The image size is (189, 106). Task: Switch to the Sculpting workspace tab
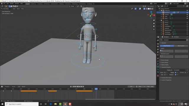pos(40,4)
